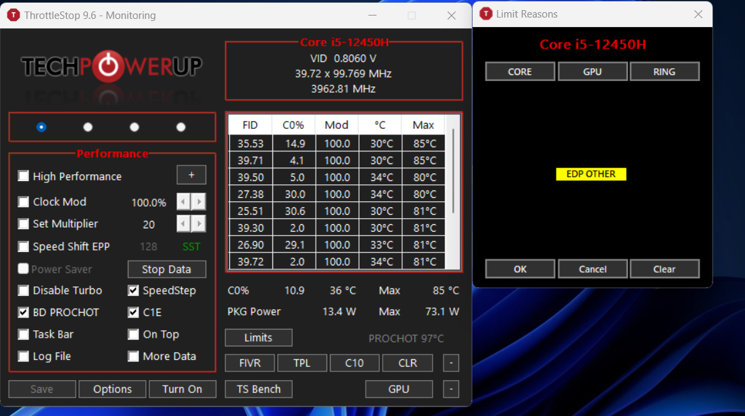Open the FIVR settings

tap(250, 363)
